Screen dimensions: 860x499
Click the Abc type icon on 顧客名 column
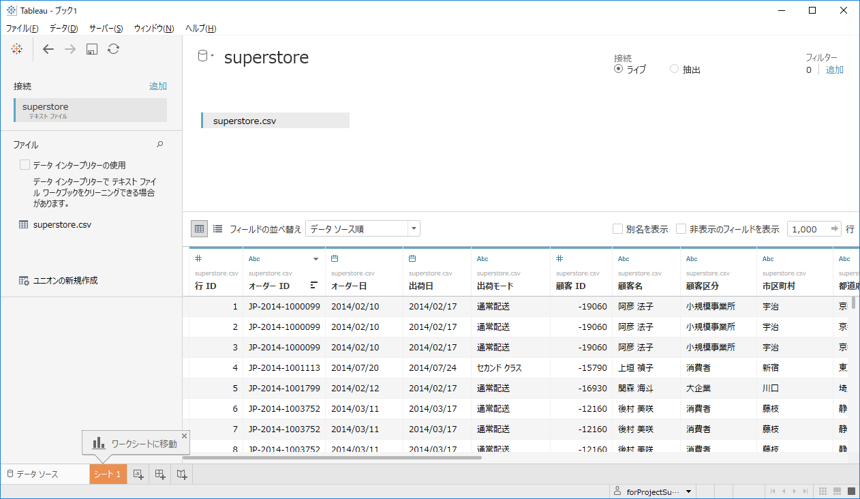624,259
